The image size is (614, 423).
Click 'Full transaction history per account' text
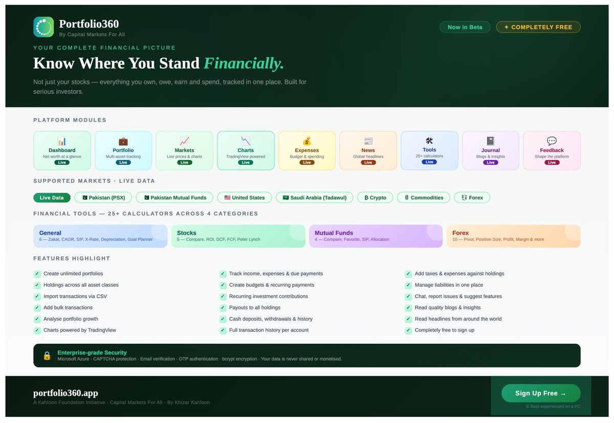point(269,330)
